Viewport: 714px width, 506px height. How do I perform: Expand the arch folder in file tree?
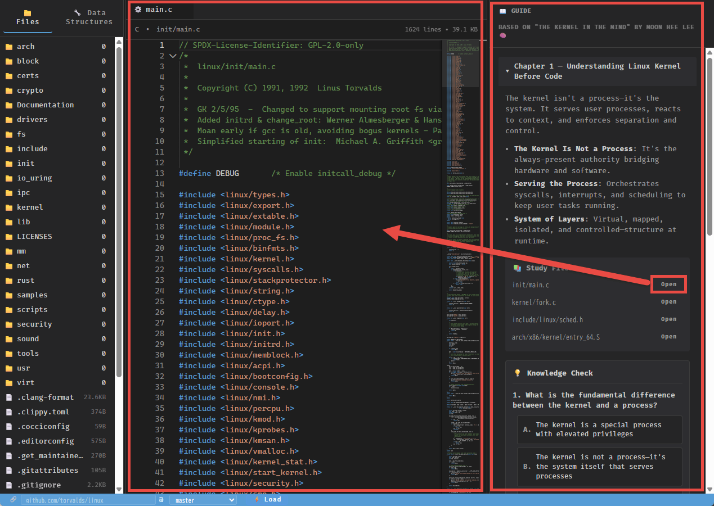tap(25, 47)
